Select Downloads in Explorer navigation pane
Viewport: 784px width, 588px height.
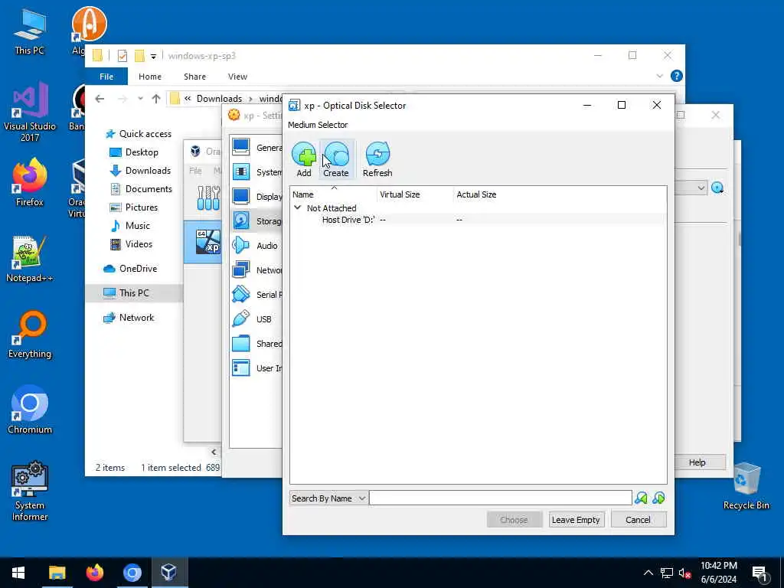(x=141, y=171)
